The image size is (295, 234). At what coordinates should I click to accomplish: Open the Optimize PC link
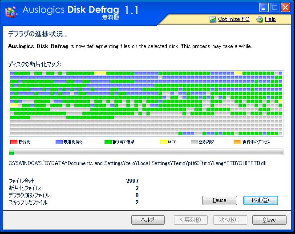coord(234,19)
